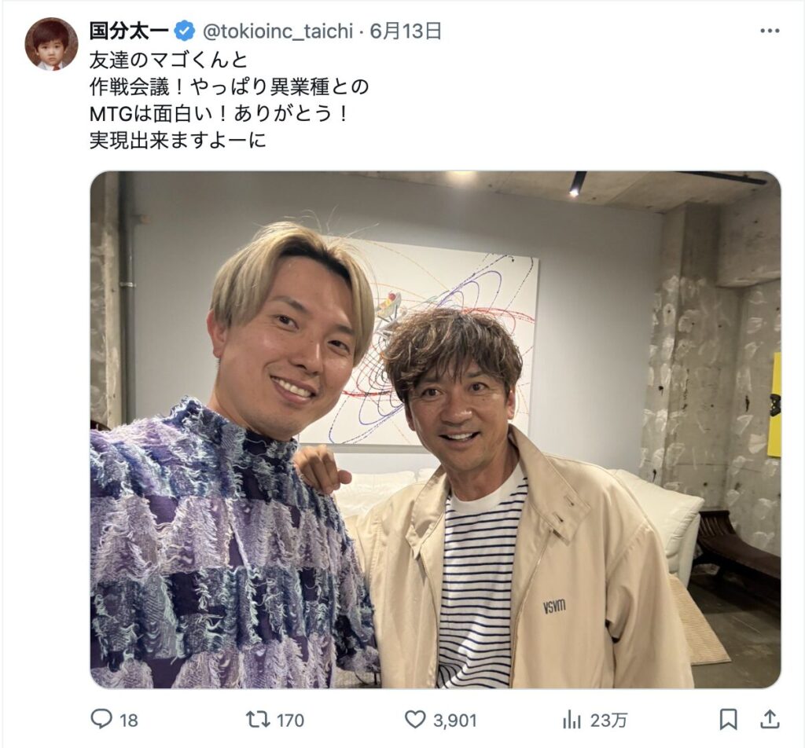This screenshot has height=748, width=805.
Task: Click the repost count 170
Action: [x=291, y=720]
